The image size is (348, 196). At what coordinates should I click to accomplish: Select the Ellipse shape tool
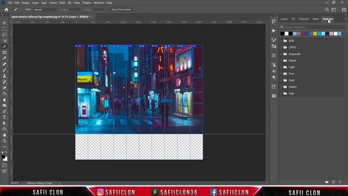[4, 129]
